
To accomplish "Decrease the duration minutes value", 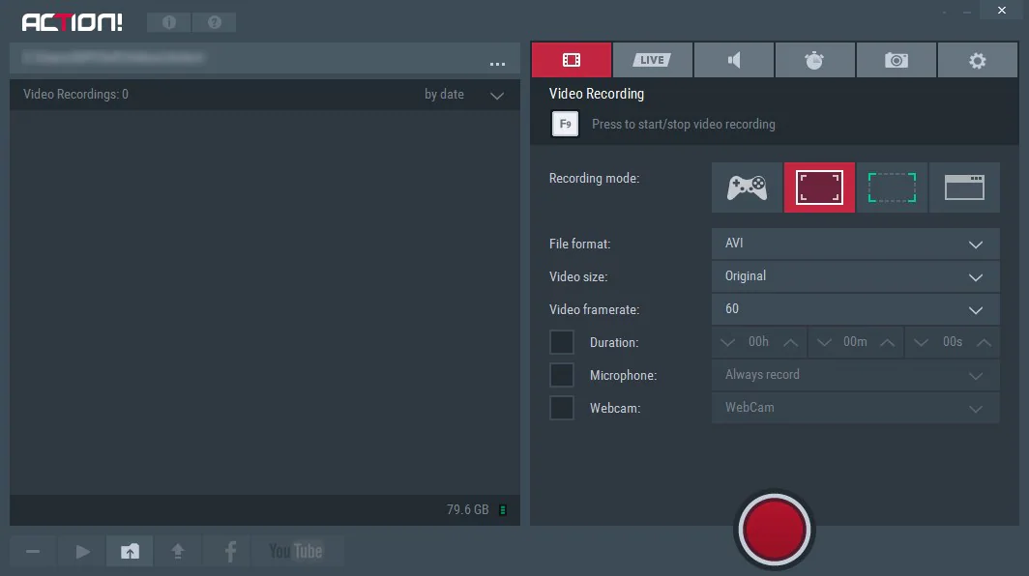I will click(x=824, y=342).
